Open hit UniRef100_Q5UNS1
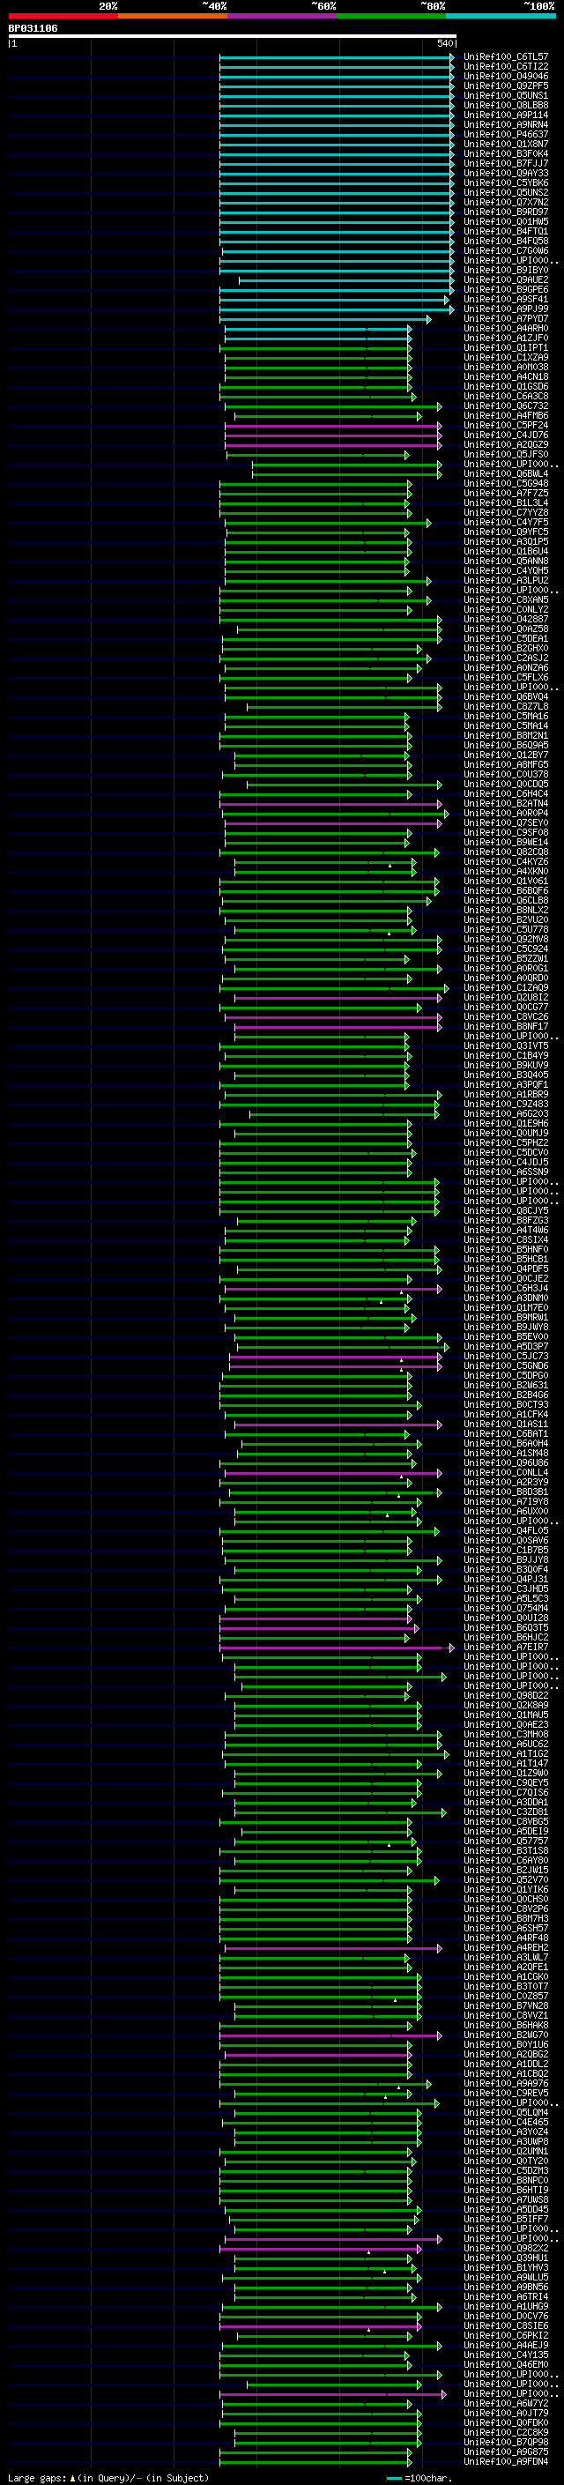The height and width of the screenshot is (2485, 564). [506, 95]
